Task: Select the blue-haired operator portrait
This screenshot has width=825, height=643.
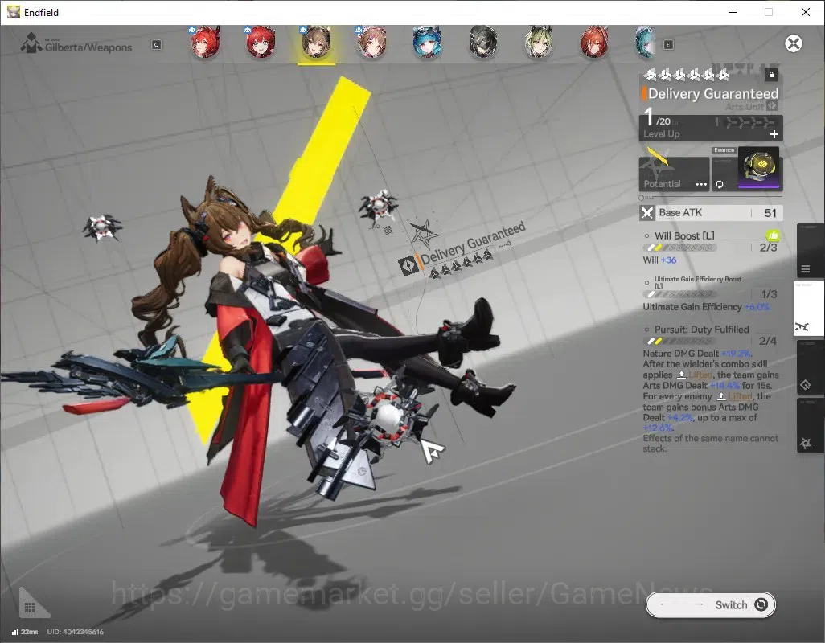Action: (x=426, y=42)
